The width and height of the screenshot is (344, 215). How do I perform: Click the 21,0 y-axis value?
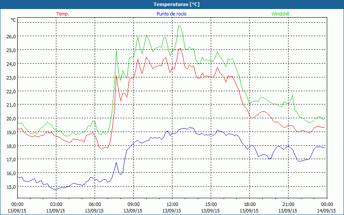point(11,105)
